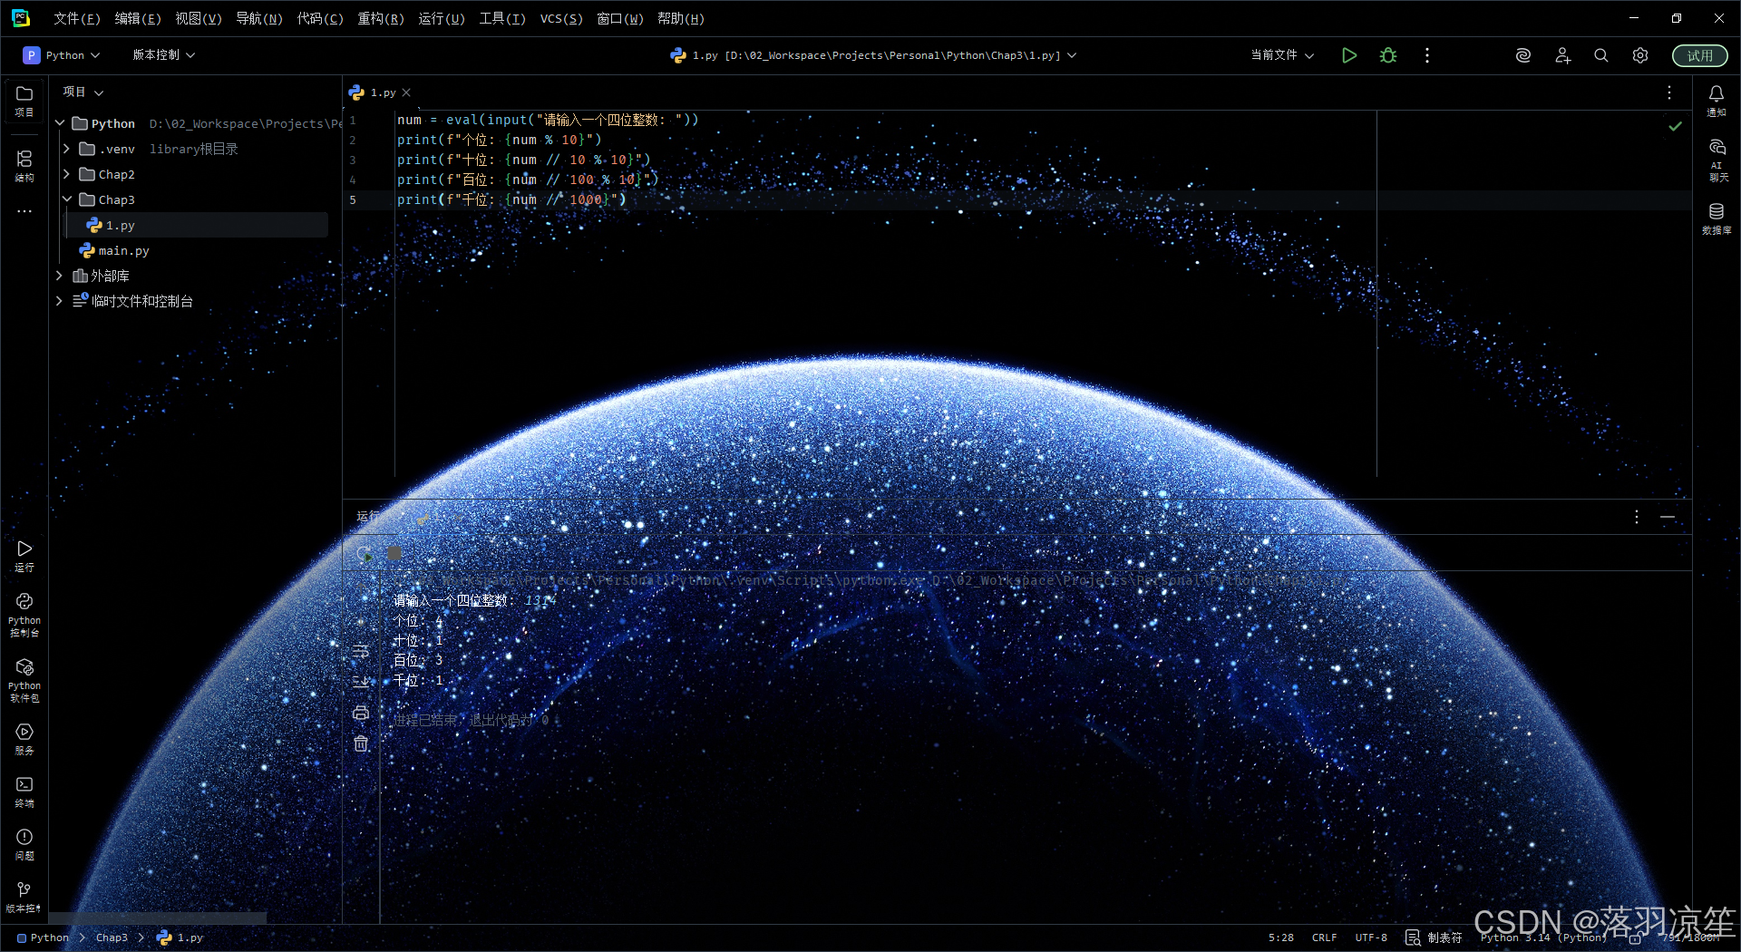
Task: Collapse the Python root folder
Action: point(60,123)
